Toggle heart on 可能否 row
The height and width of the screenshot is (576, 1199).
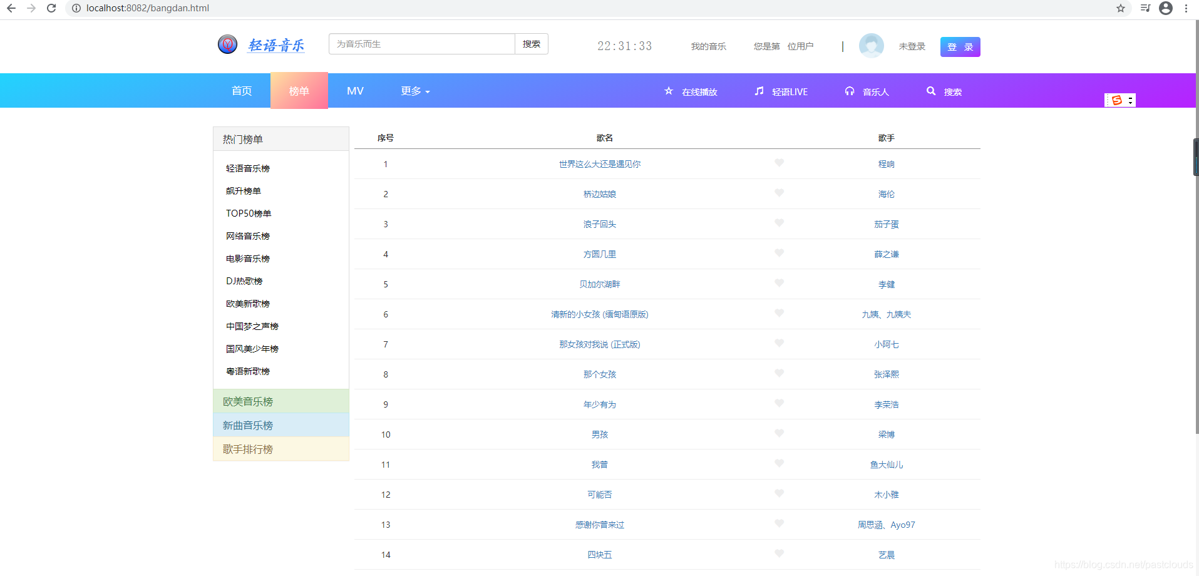pos(779,494)
